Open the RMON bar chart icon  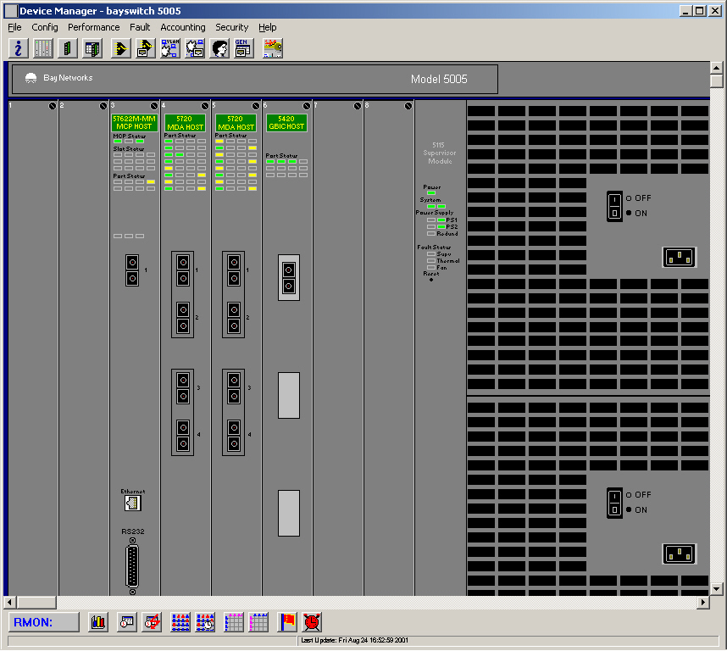(98, 622)
